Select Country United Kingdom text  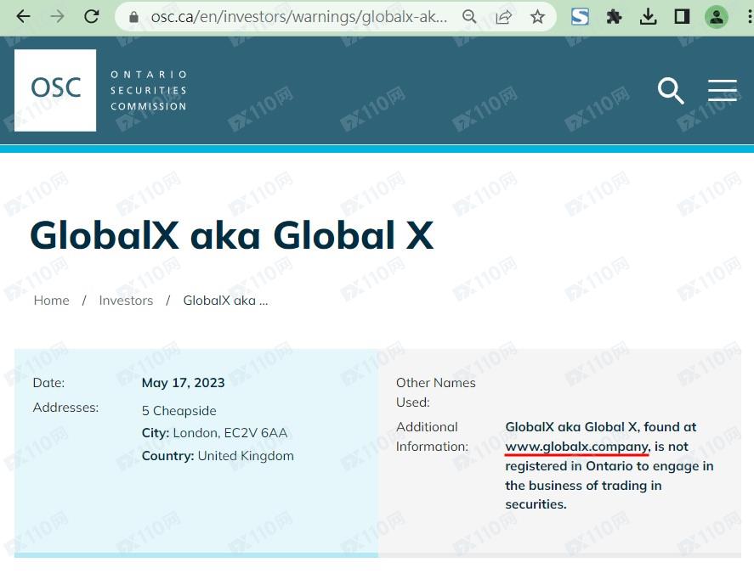tap(218, 456)
